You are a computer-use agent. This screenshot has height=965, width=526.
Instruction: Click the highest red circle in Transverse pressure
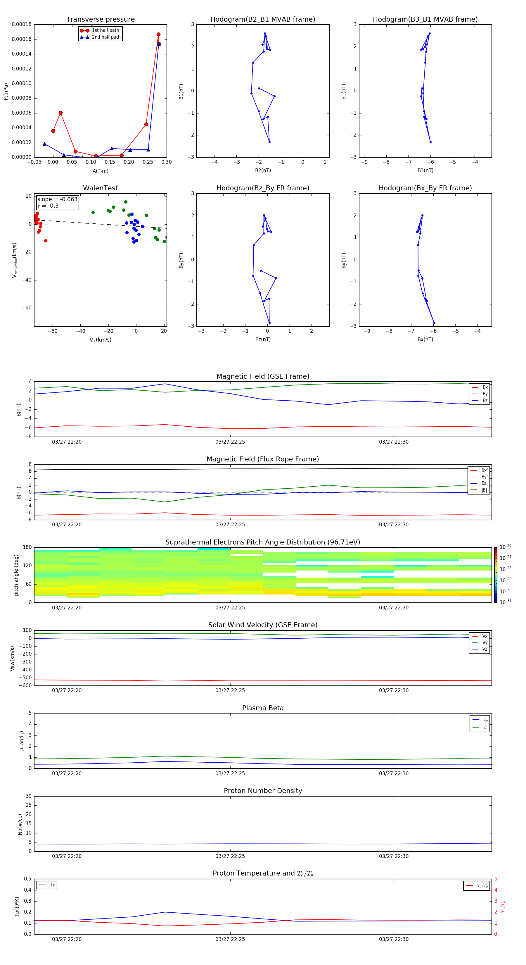(158, 35)
